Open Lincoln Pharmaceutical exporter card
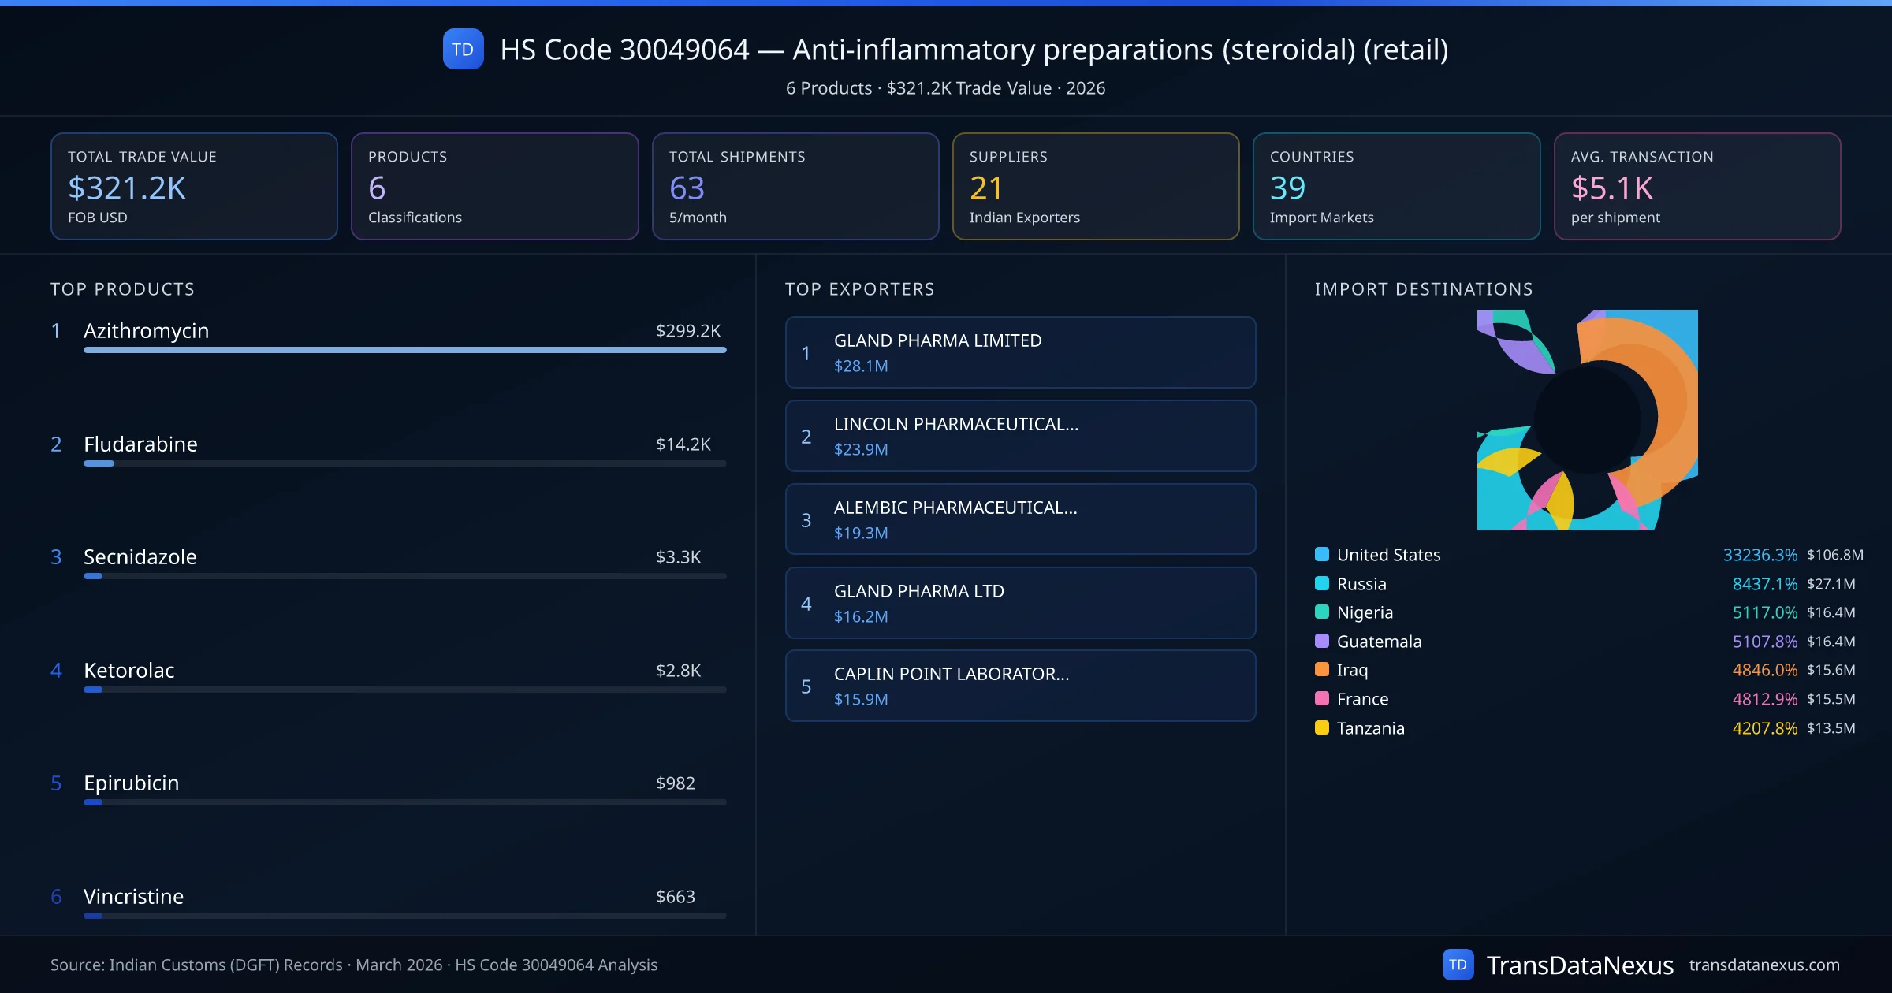 point(1020,436)
